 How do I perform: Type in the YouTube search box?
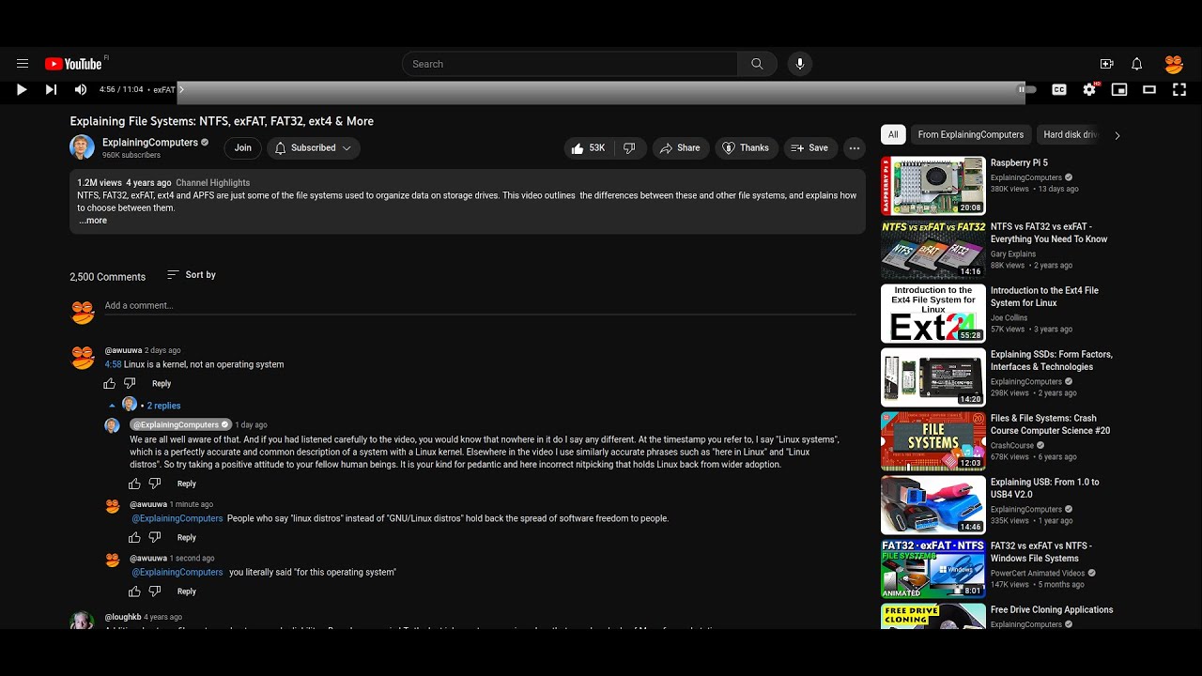(570, 64)
